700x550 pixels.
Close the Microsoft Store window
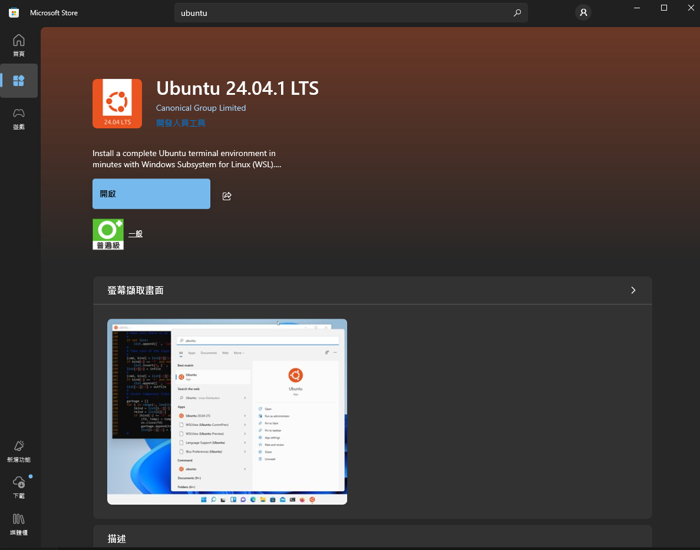click(691, 8)
